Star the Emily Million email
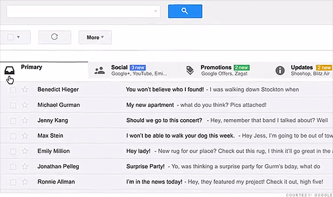The height and width of the screenshot is (197, 333). click(25, 151)
